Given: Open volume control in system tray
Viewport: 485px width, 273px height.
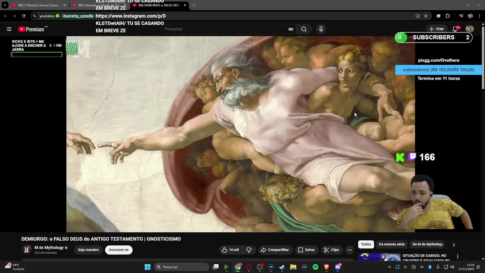Looking at the screenshot, I should pyautogui.click(x=452, y=267).
